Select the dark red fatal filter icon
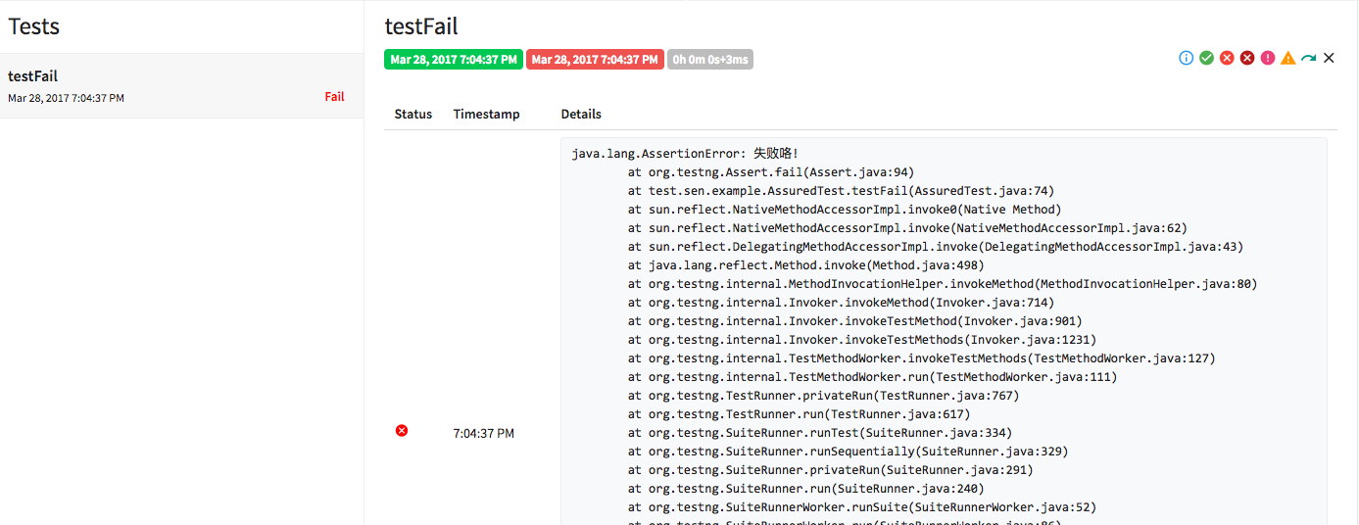 (x=1247, y=59)
